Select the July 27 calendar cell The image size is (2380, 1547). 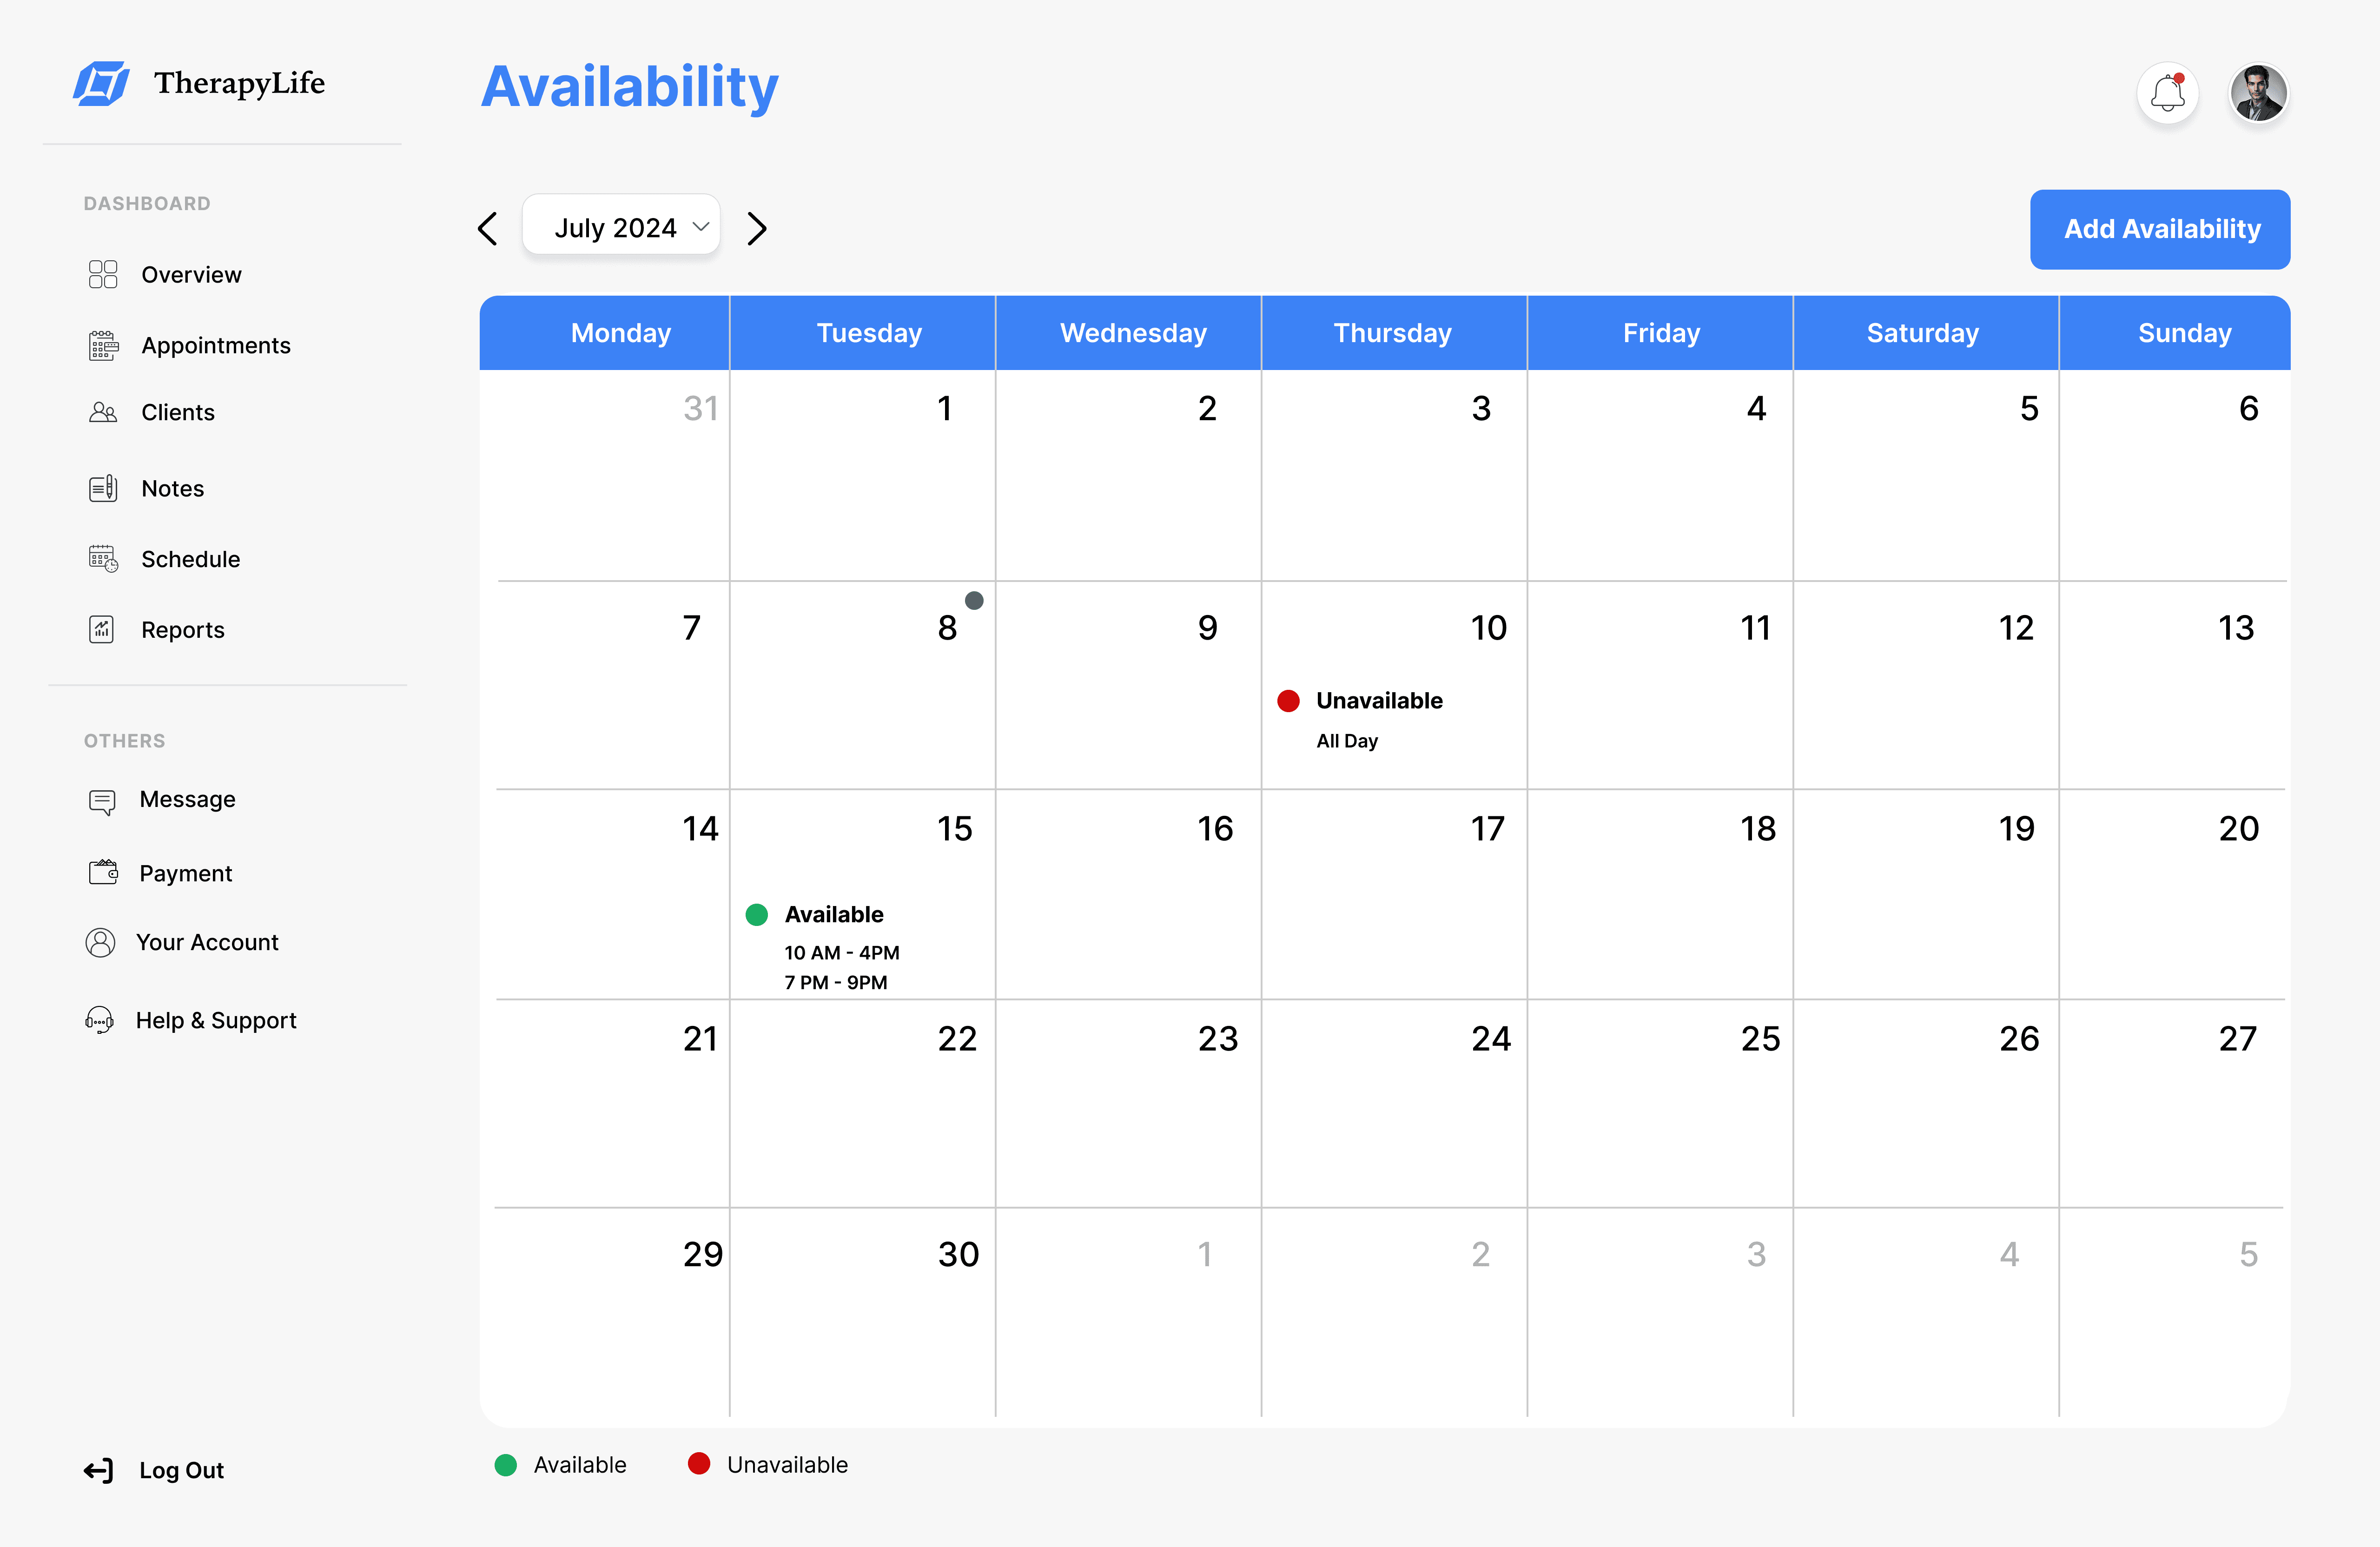click(2174, 1103)
